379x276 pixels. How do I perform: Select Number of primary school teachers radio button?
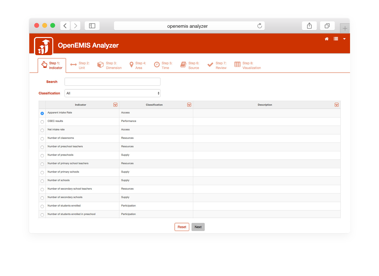(42, 164)
